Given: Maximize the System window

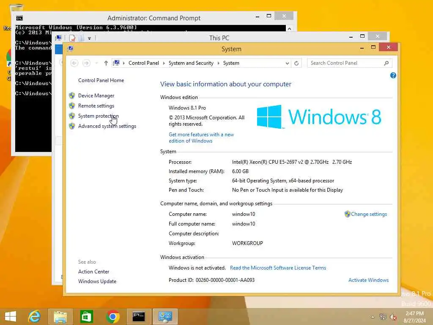Looking at the screenshot, I should pos(373,47).
